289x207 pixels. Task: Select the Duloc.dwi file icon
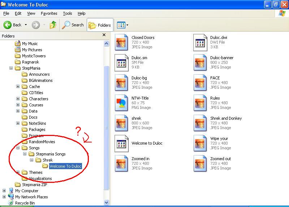pyautogui.click(x=200, y=43)
